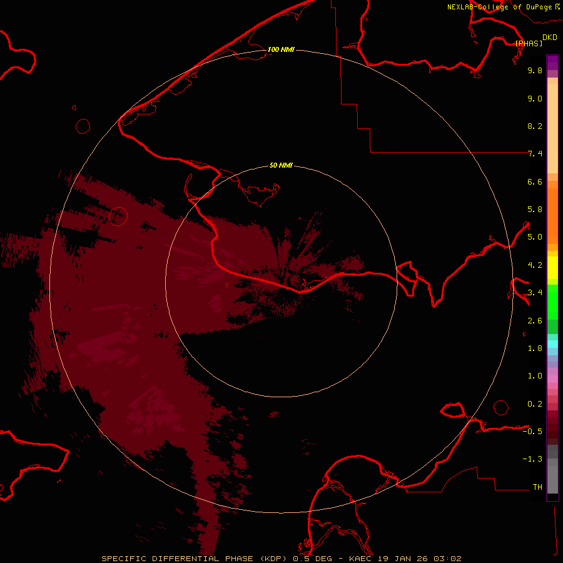Viewport: 563px width, 563px height.
Task: Click the DKD units label above the legend
Action: point(550,37)
